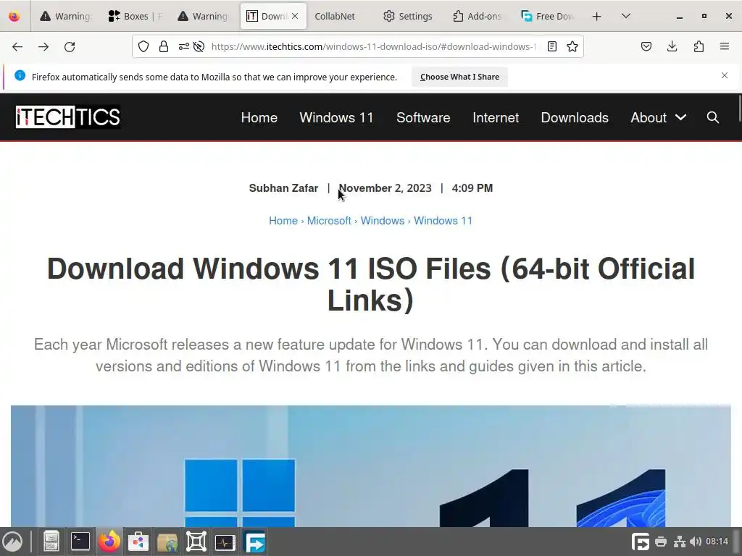The width and height of the screenshot is (742, 556).
Task: Click Firefox icon in taskbar
Action: coord(109,542)
